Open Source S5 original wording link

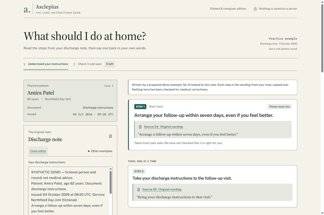tap(162, 189)
